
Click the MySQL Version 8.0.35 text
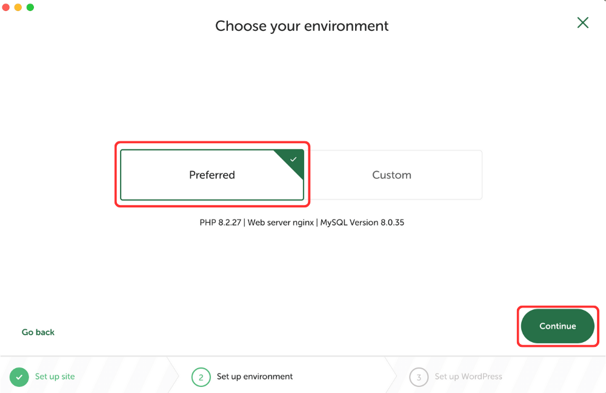(x=362, y=223)
